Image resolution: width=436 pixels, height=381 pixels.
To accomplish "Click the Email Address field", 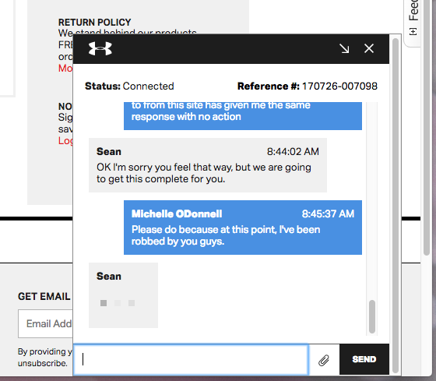I will pos(46,323).
